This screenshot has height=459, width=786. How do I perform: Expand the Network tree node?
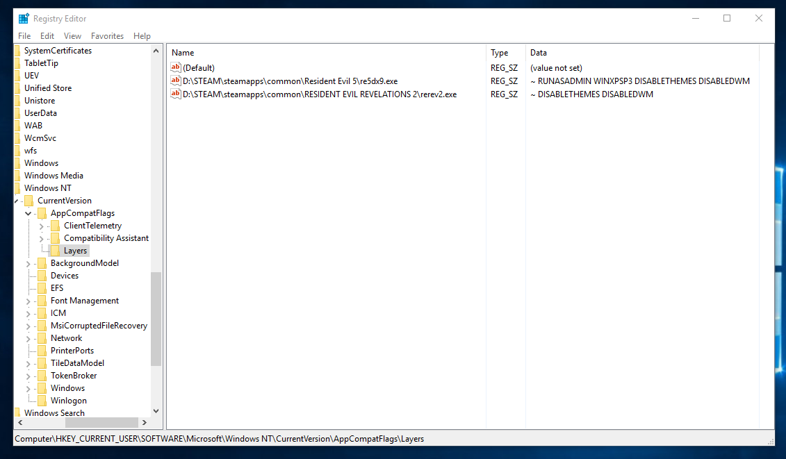point(28,339)
